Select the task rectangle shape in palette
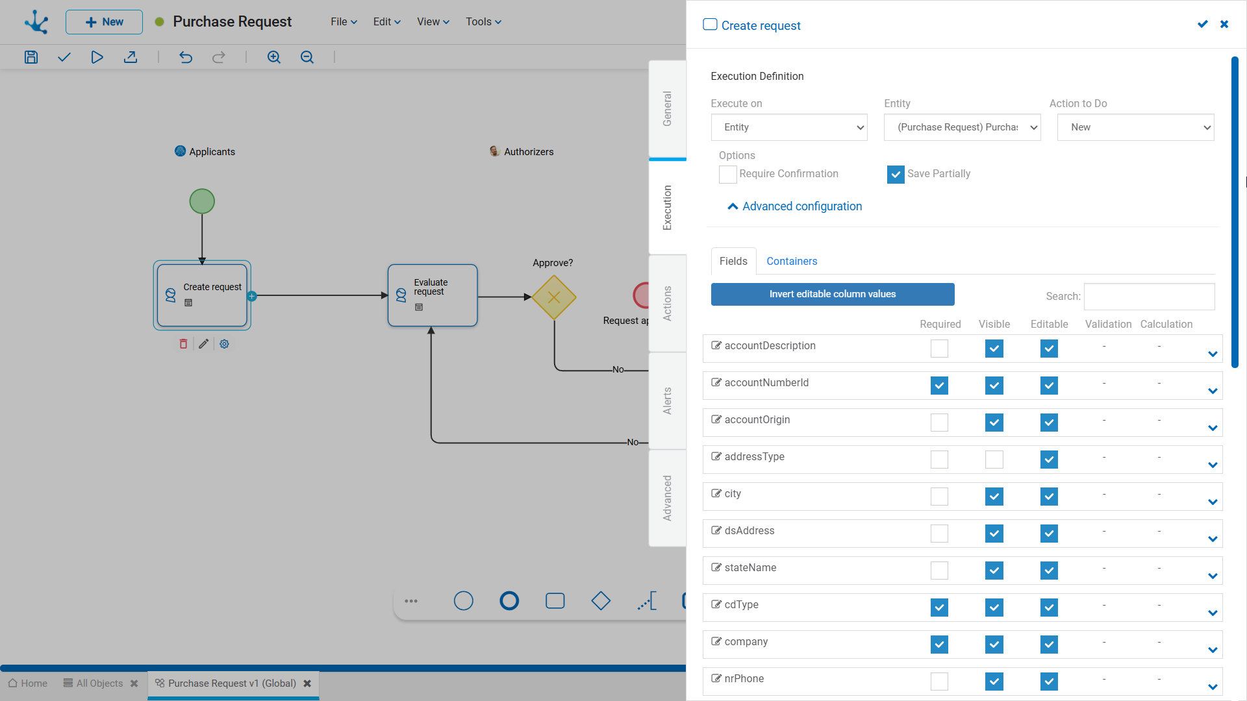The width and height of the screenshot is (1247, 701). click(x=555, y=601)
